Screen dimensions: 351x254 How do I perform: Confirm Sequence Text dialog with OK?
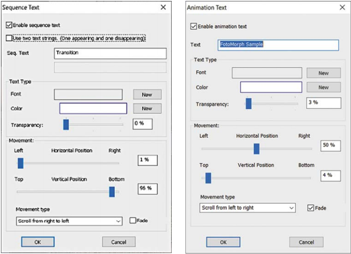tap(38, 241)
